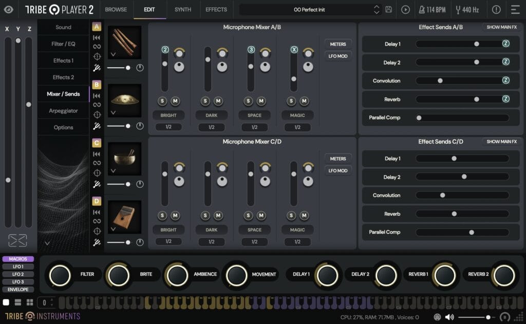526x324 pixels.
Task: Select Arpeggiator in the left sidebar
Action: pyautogui.click(x=63, y=110)
